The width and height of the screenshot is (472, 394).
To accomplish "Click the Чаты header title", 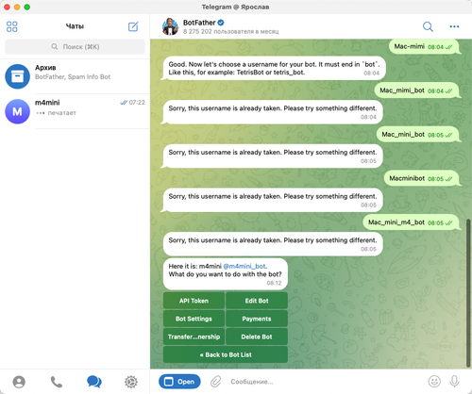I will point(75,26).
